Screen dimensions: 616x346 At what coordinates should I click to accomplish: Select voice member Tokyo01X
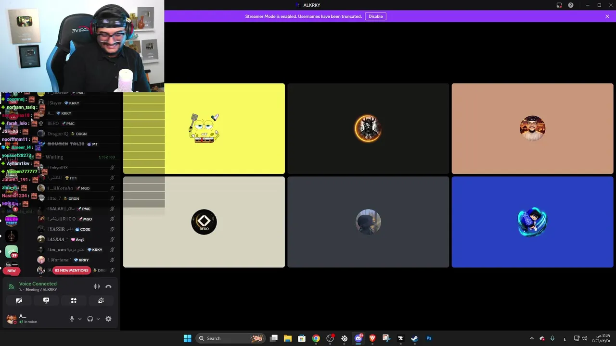(77, 168)
